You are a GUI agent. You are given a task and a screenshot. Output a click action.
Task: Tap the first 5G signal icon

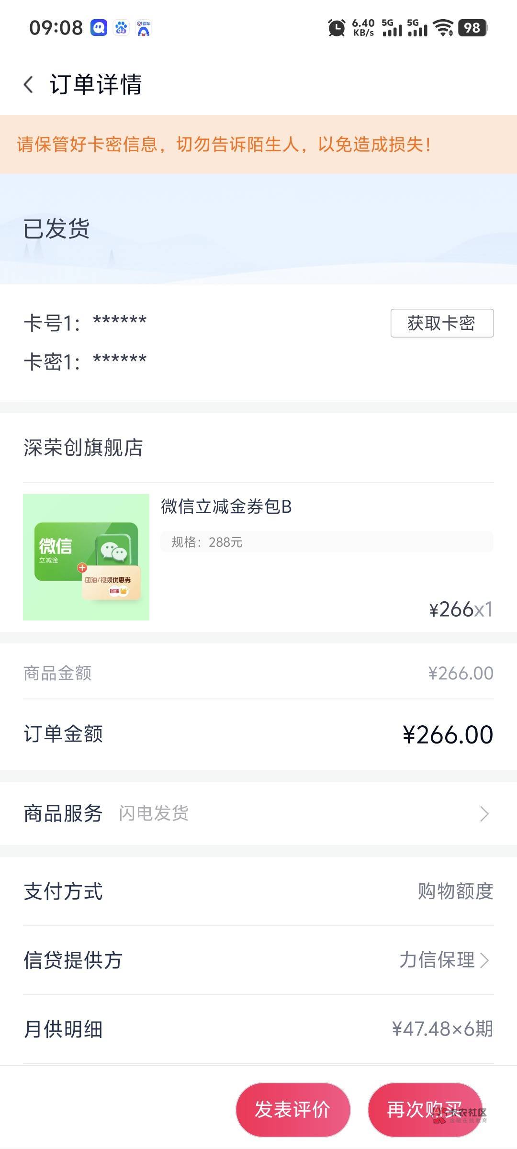click(392, 28)
